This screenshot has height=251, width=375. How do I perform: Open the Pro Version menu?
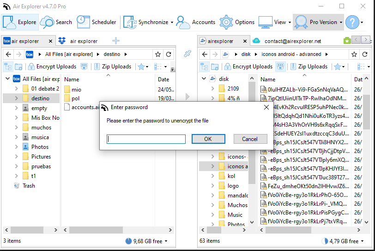click(x=318, y=22)
